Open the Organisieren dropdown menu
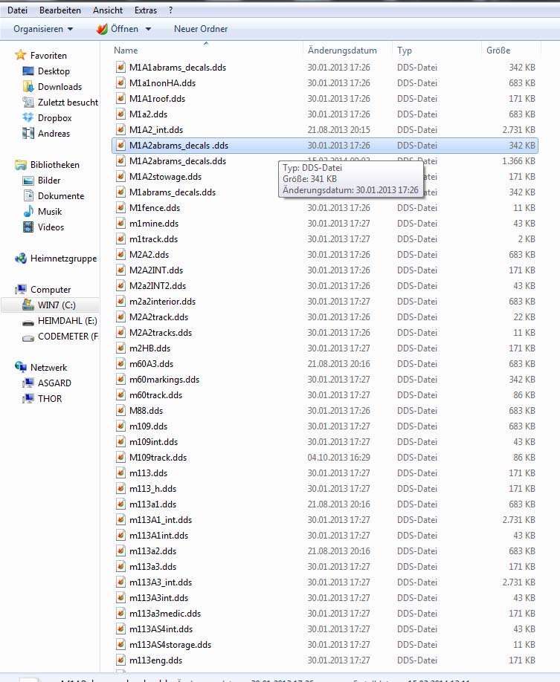Viewport: 560px width, 682px height. pyautogui.click(x=43, y=29)
